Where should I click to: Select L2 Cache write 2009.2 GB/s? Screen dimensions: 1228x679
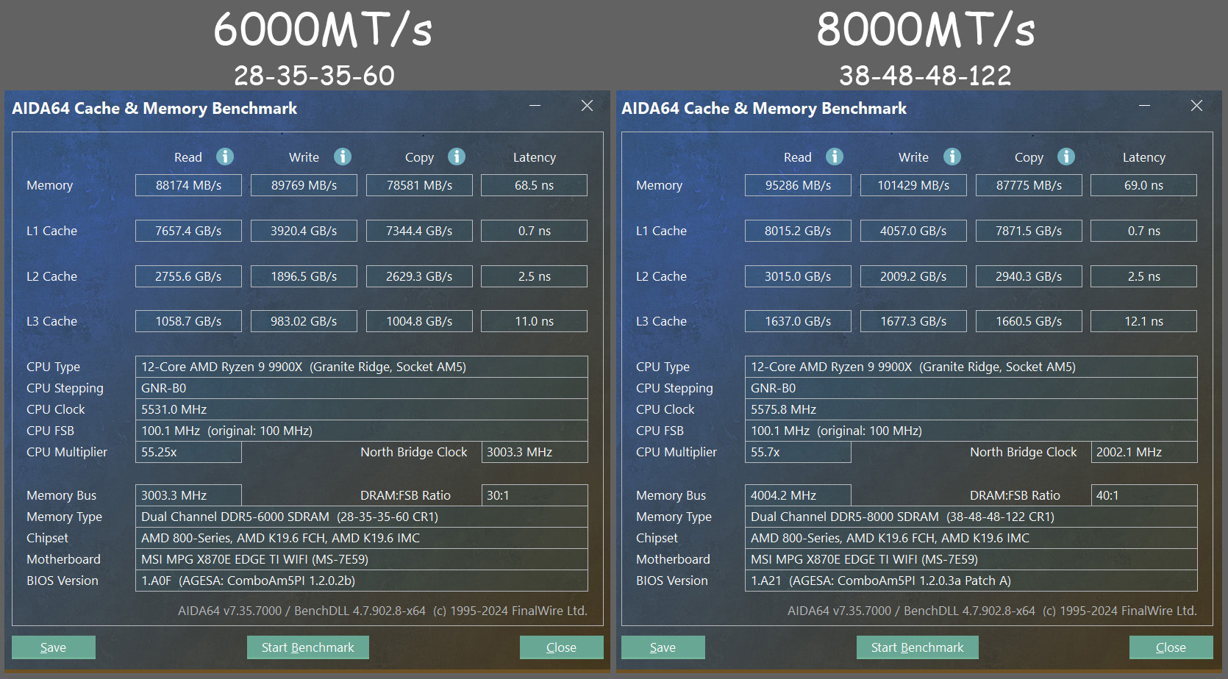913,276
